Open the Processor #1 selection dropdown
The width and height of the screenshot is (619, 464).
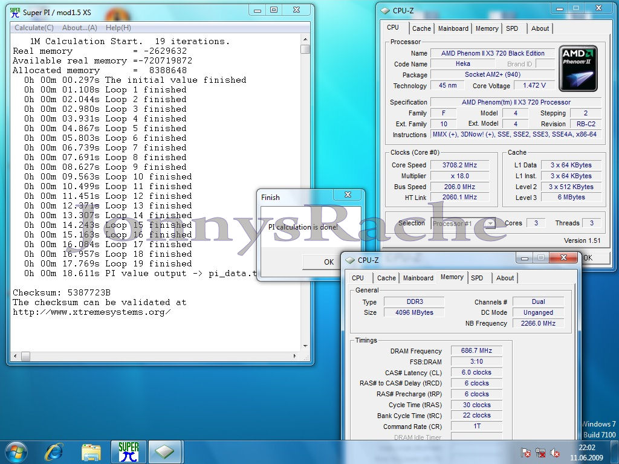(x=463, y=224)
